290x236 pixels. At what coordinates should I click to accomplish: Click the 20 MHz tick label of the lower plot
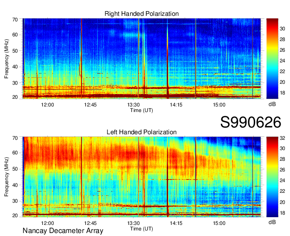[x=15, y=215]
